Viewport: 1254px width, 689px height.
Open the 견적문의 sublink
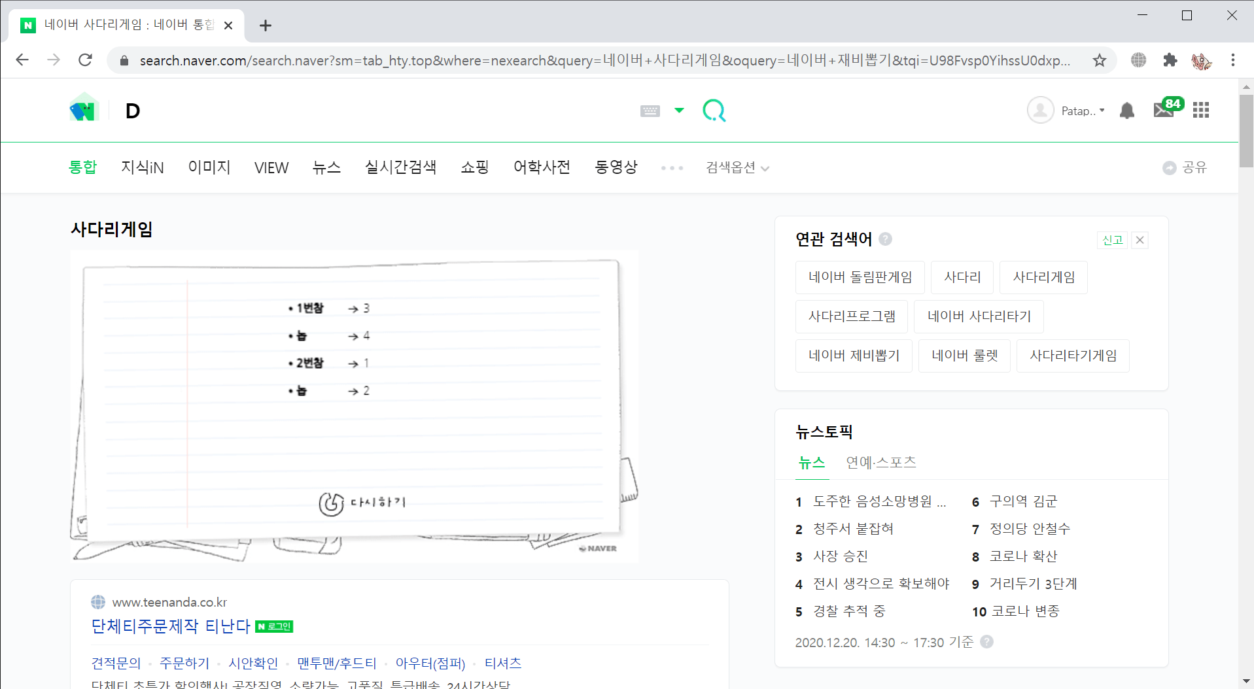point(116,664)
